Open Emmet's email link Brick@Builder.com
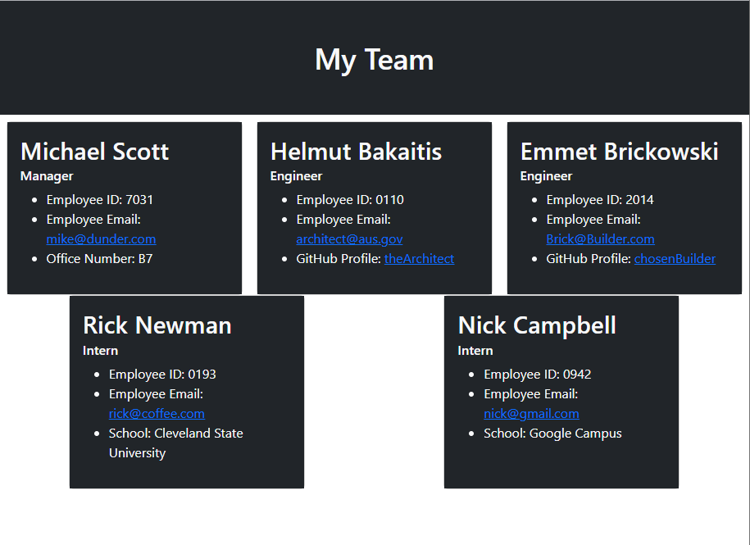This screenshot has width=750, height=545. [600, 238]
